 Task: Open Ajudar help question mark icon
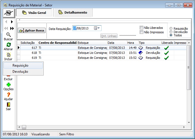[x=8, y=95]
